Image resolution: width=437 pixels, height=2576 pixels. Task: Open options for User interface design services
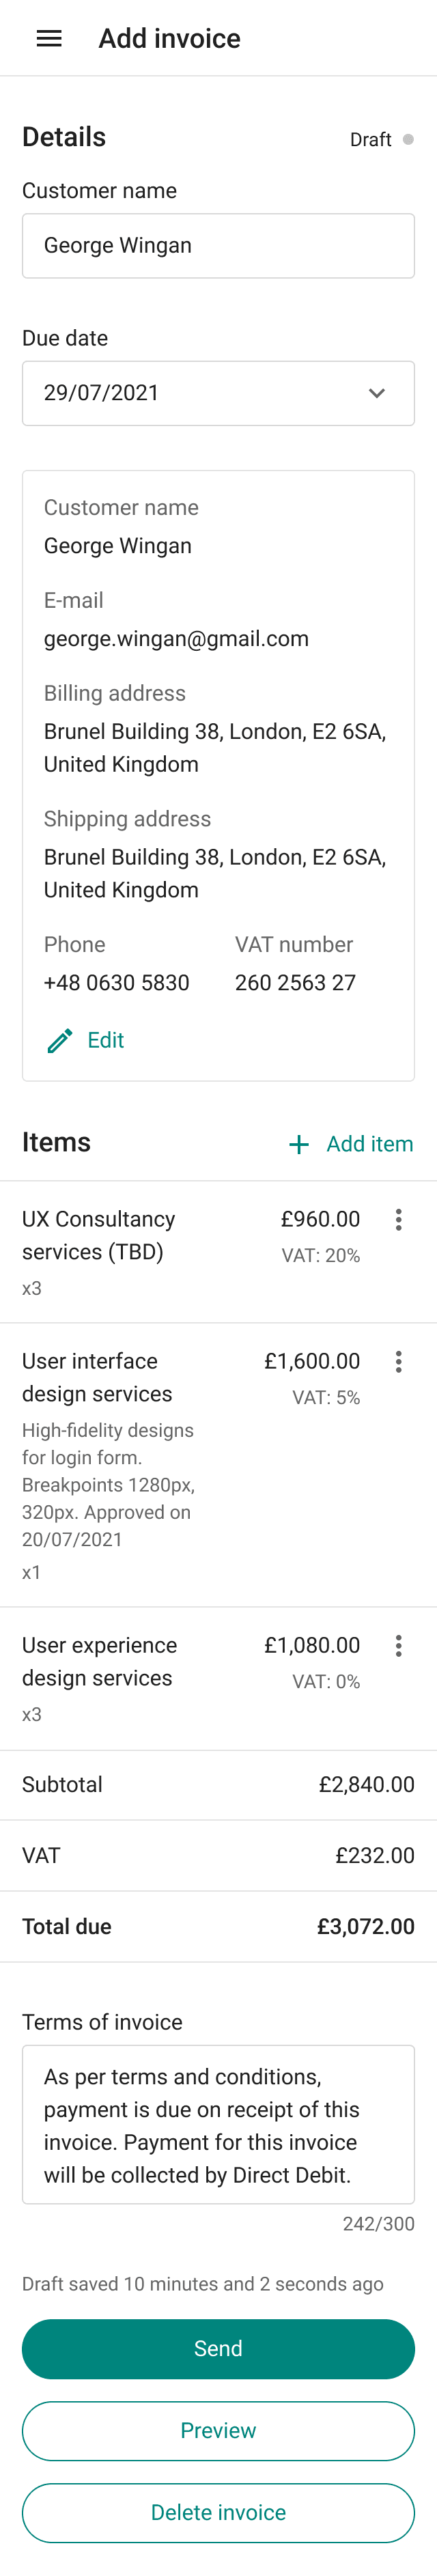coord(398,1361)
